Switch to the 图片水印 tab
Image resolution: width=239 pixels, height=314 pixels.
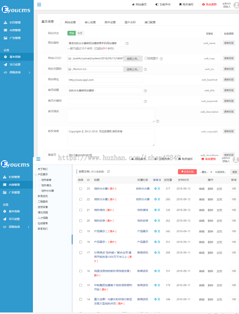130,22
